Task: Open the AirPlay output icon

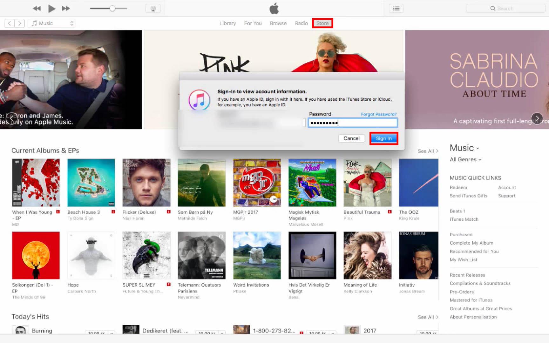Action: pos(153,9)
